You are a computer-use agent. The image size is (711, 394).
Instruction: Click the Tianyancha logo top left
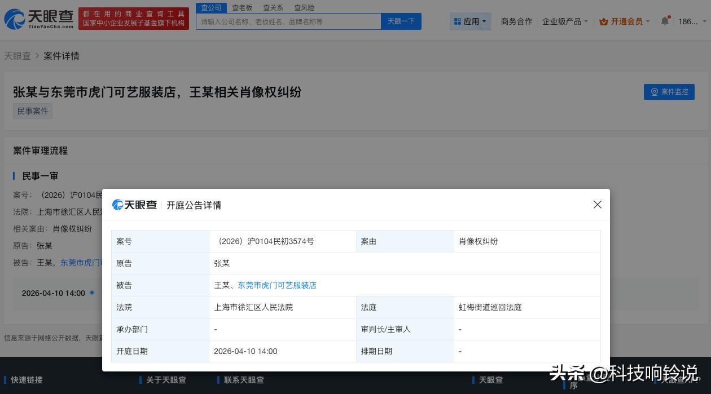click(37, 19)
